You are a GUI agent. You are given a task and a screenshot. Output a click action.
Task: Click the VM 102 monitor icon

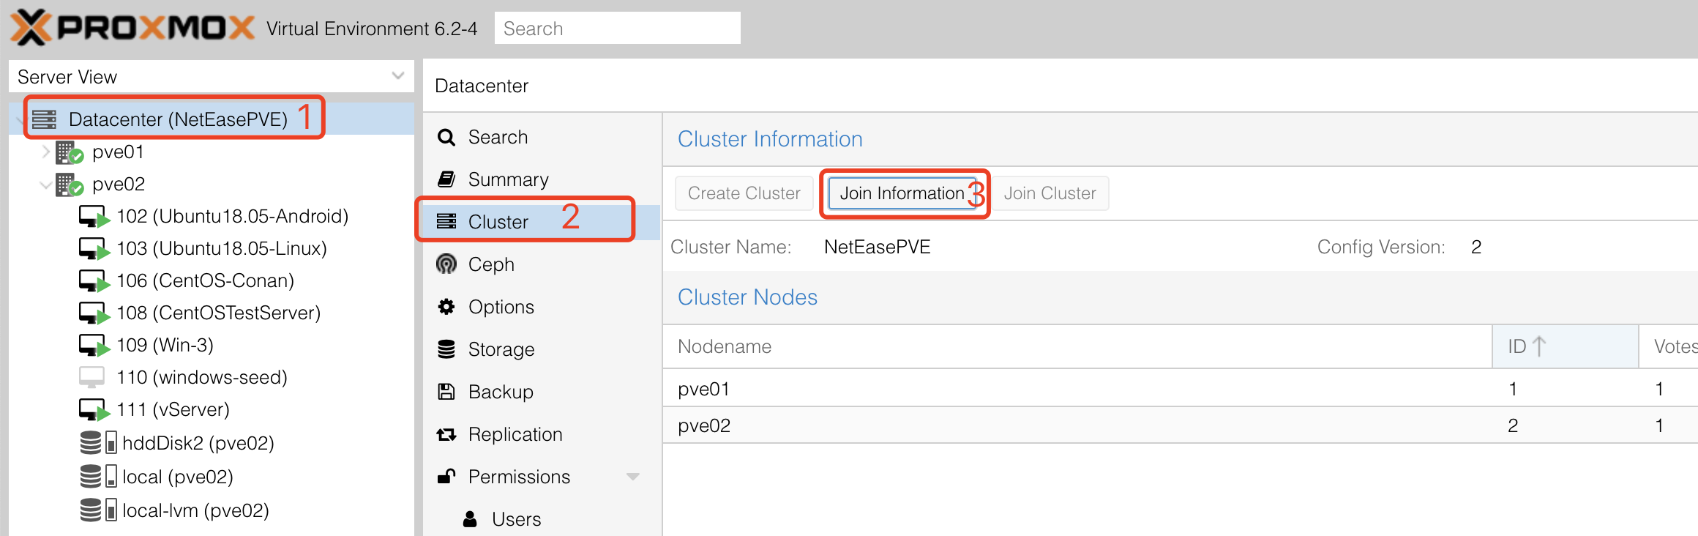(94, 217)
